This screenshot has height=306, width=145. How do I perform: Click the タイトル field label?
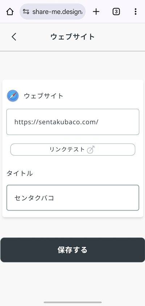(20, 173)
